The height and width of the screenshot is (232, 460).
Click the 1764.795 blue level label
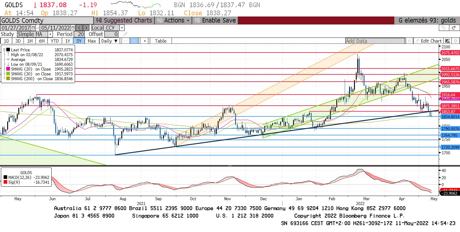pyautogui.click(x=449, y=135)
